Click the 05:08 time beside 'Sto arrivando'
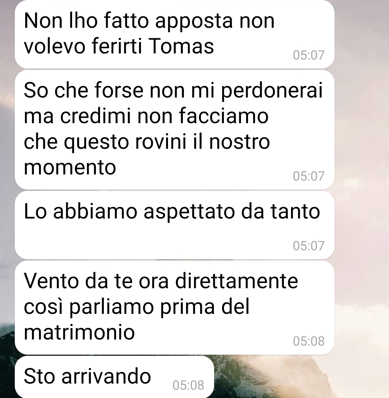 (188, 385)
